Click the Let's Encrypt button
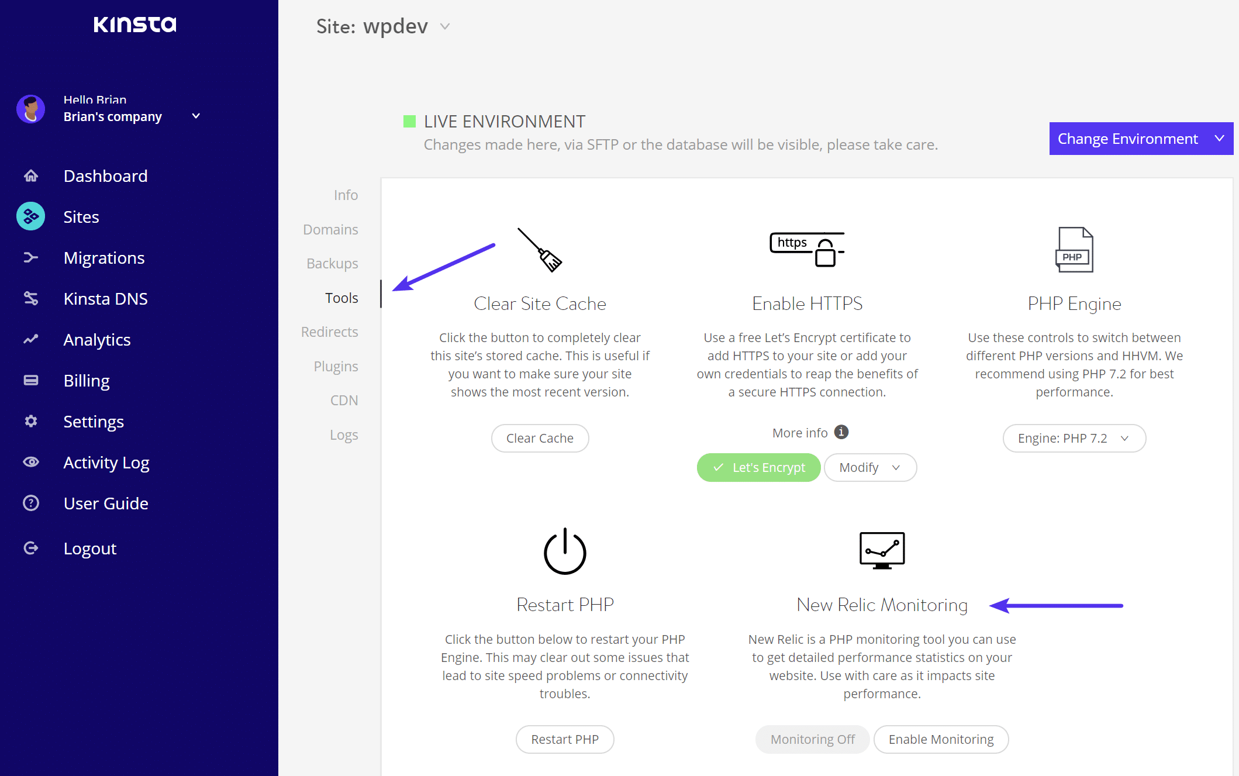This screenshot has height=776, width=1239. point(758,467)
